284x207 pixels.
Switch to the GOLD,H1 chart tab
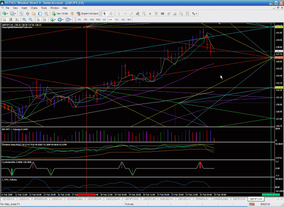[24, 199]
